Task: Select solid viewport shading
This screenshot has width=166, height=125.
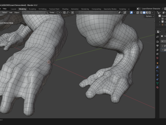Action: pyautogui.click(x=144, y=12)
